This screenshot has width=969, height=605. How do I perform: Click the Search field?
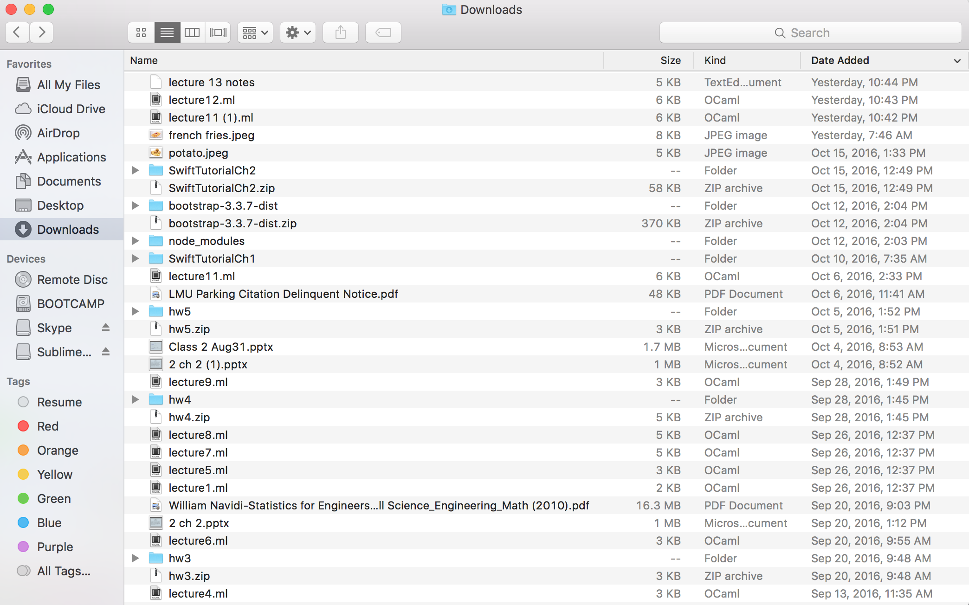[810, 32]
